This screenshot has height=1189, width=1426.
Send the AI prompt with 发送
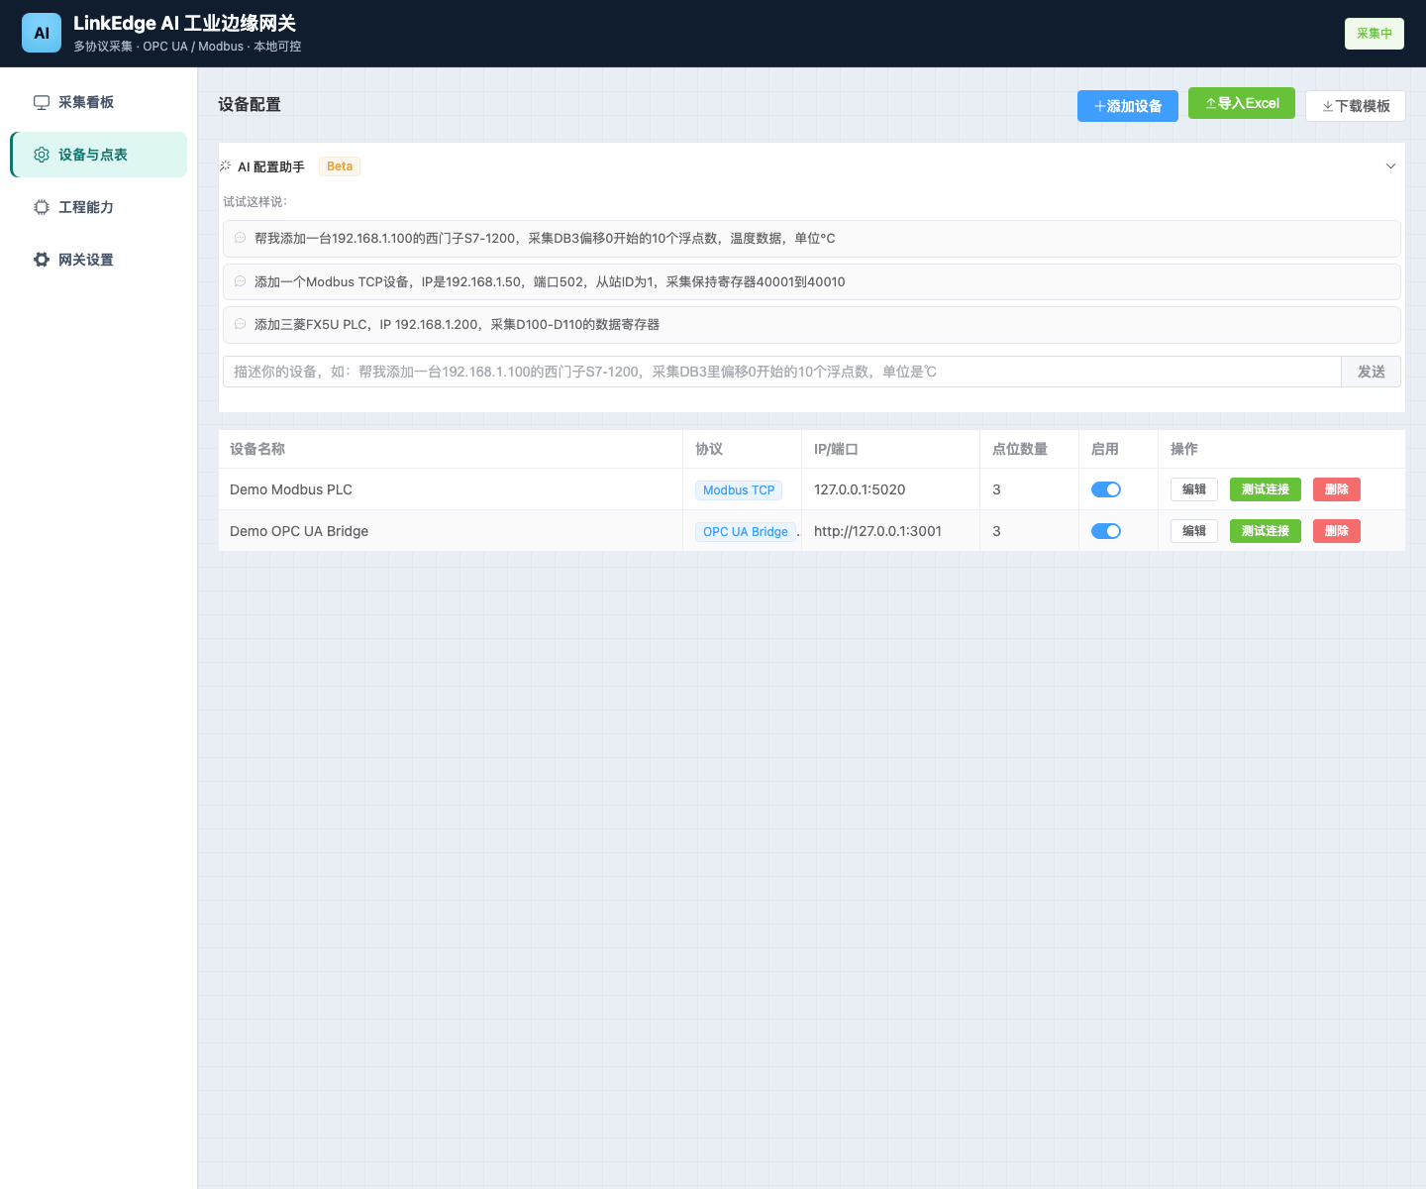(1372, 372)
